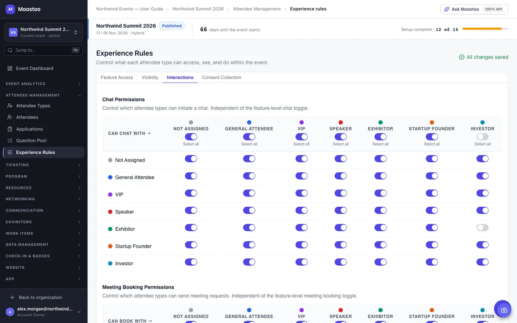
Task: Toggle Startup Founder row VIP chat switch
Action: [302, 245]
